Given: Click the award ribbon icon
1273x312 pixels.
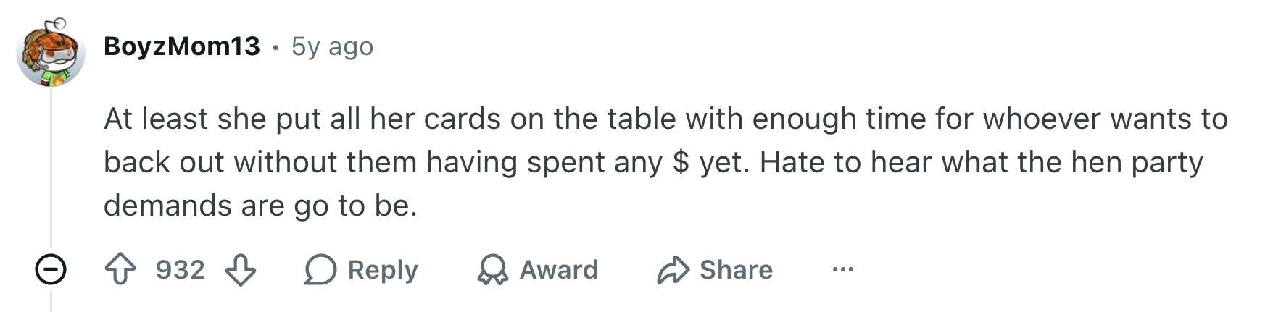Looking at the screenshot, I should 492,270.
